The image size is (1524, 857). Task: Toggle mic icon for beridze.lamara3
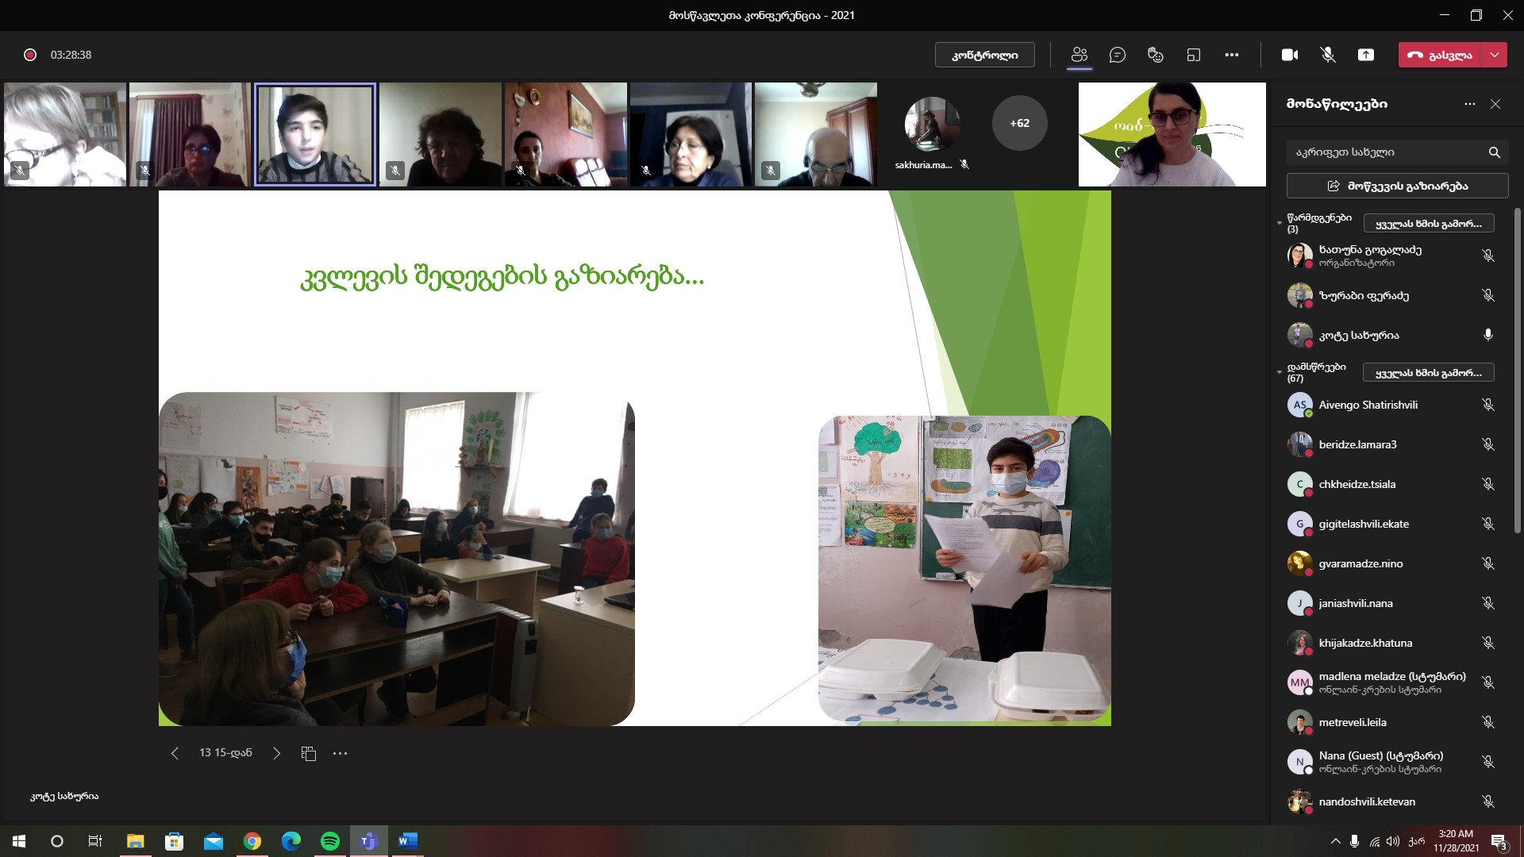(1488, 444)
